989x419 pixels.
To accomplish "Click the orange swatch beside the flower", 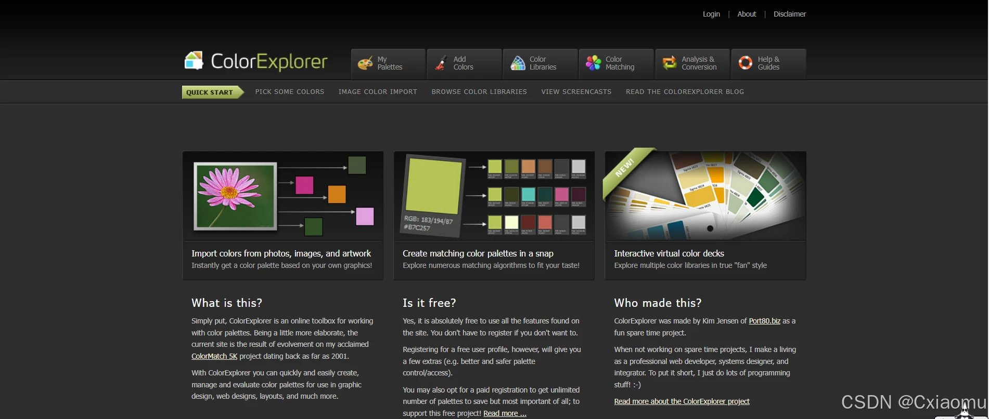I will click(x=337, y=194).
